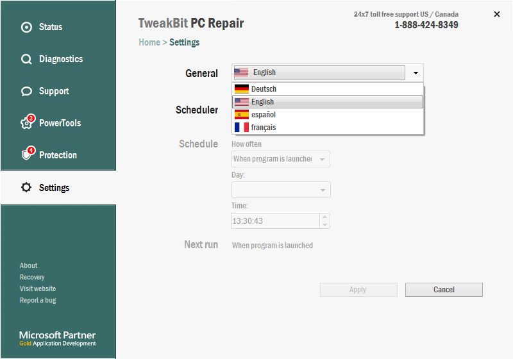Image resolution: width=513 pixels, height=359 pixels.
Task: Choose français from language list
Action: click(x=328, y=127)
